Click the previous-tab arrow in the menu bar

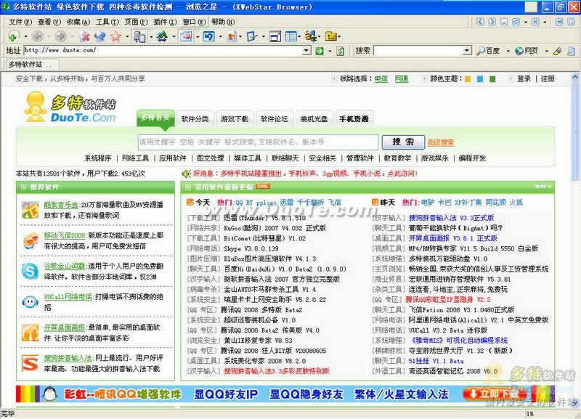tap(480, 22)
